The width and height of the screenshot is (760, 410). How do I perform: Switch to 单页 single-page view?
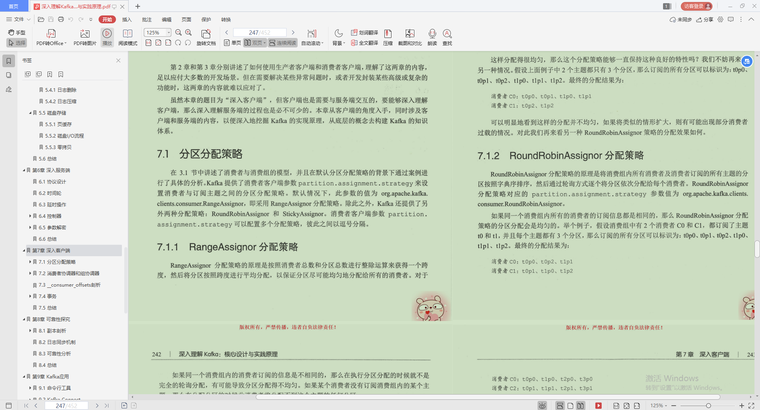coord(232,43)
